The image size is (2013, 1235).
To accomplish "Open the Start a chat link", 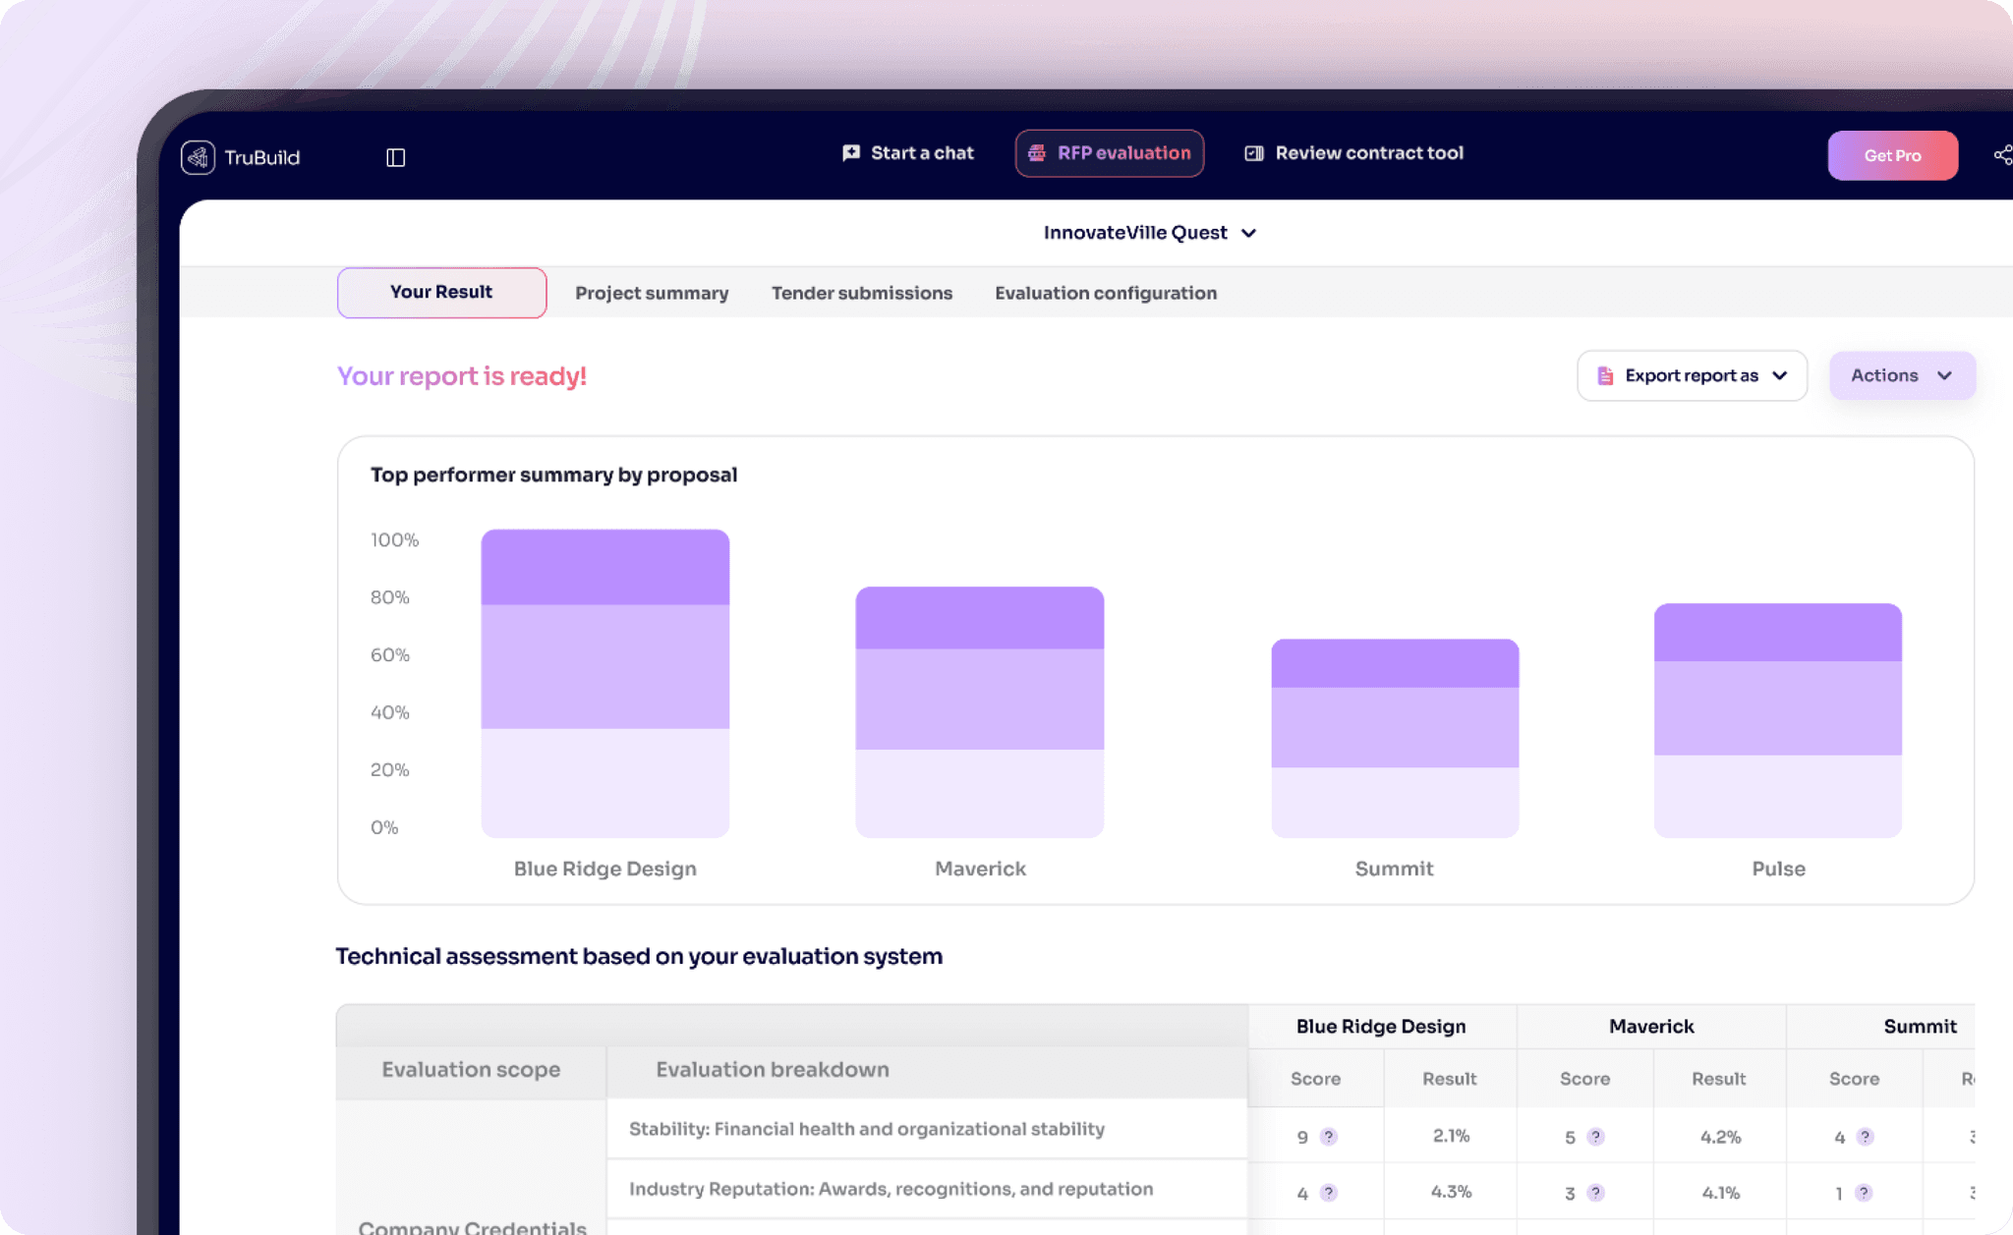I will 908,153.
